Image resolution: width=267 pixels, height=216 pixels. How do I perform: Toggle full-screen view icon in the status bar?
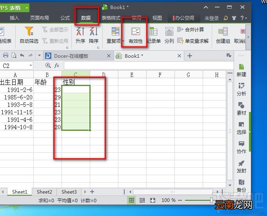click(x=153, y=200)
